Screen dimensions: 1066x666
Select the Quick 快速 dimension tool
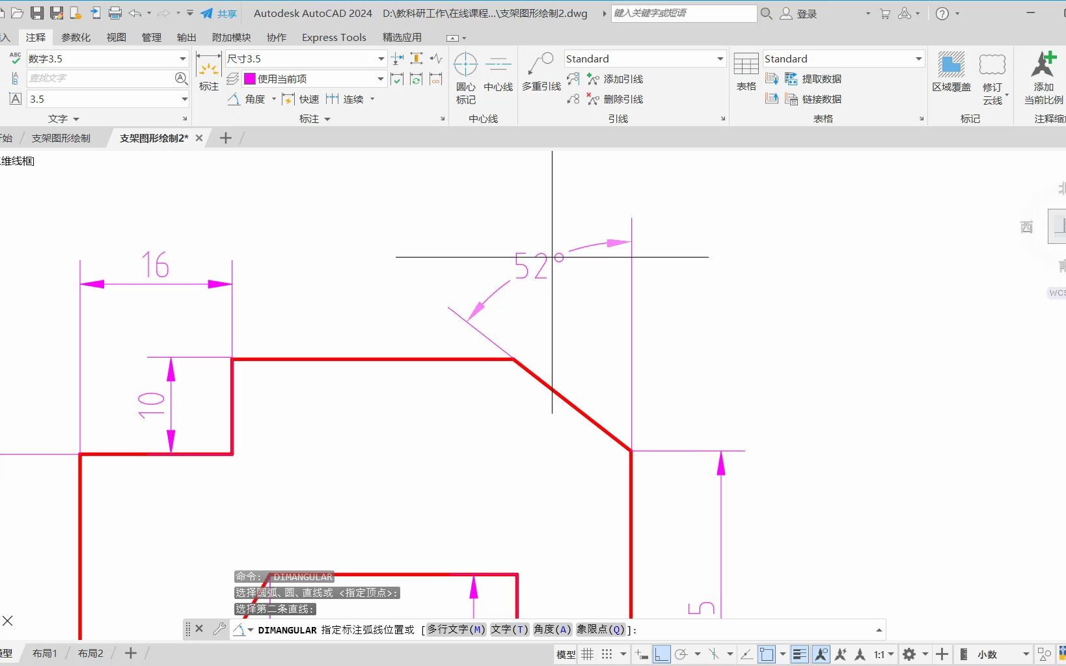click(x=301, y=99)
